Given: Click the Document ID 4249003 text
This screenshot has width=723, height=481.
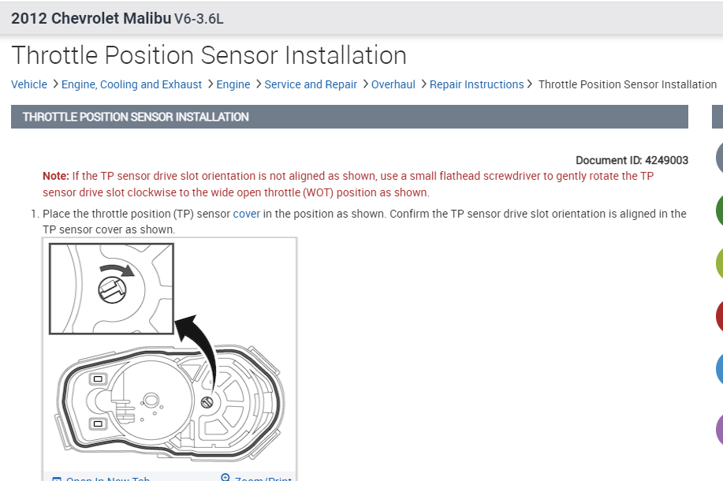Looking at the screenshot, I should point(632,160).
